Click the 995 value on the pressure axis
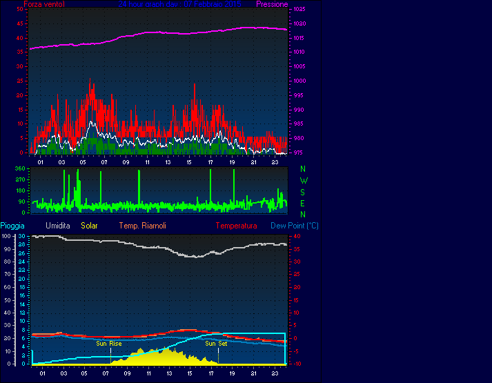The width and height of the screenshot is (492, 383). pos(298,95)
